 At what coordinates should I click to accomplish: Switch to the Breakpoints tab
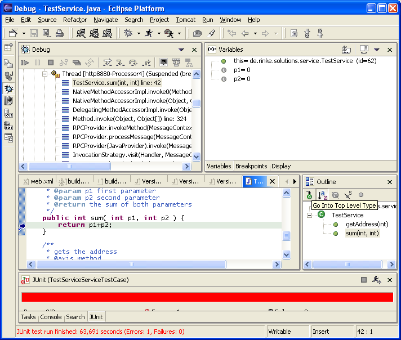tap(251, 166)
